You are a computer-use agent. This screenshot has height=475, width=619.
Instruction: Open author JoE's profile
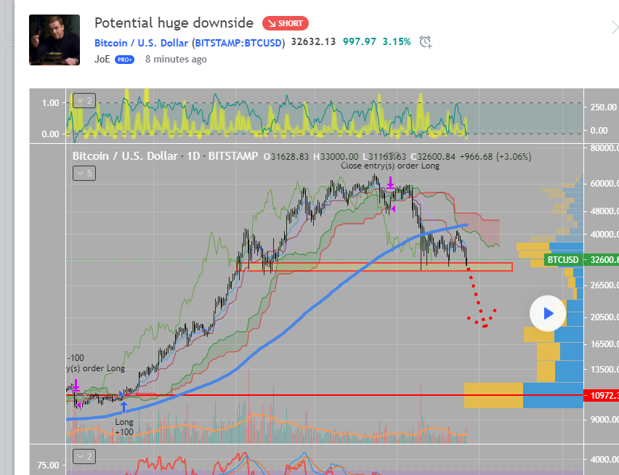pos(102,59)
